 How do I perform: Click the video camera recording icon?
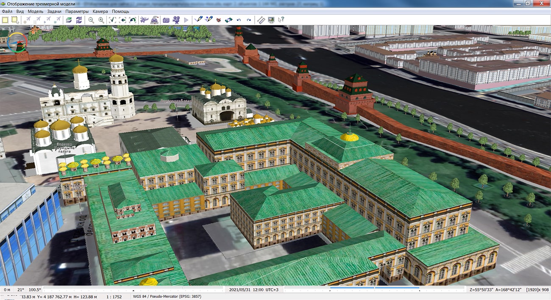pyautogui.click(x=176, y=20)
